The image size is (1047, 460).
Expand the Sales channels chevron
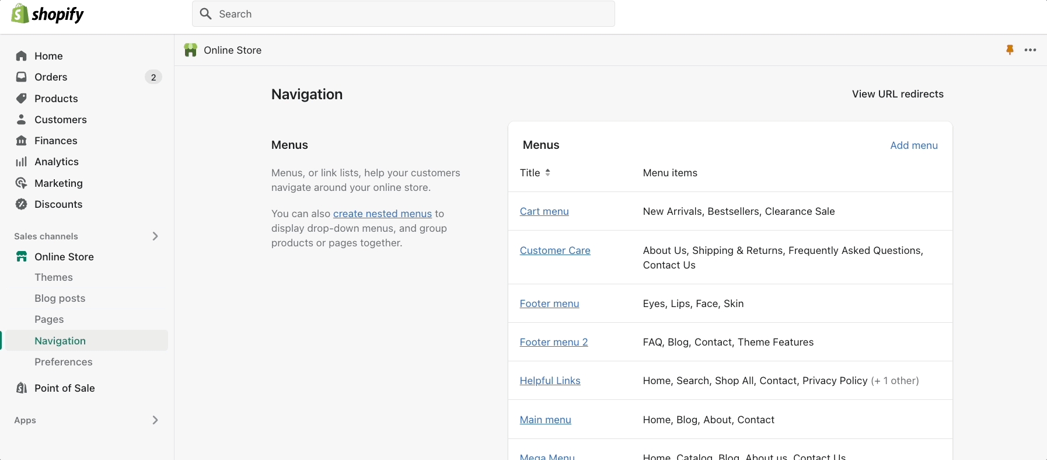click(155, 236)
